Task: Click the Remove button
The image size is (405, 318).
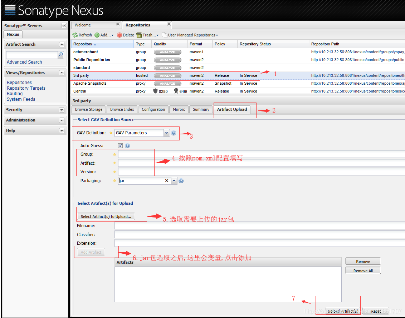Action: click(363, 261)
